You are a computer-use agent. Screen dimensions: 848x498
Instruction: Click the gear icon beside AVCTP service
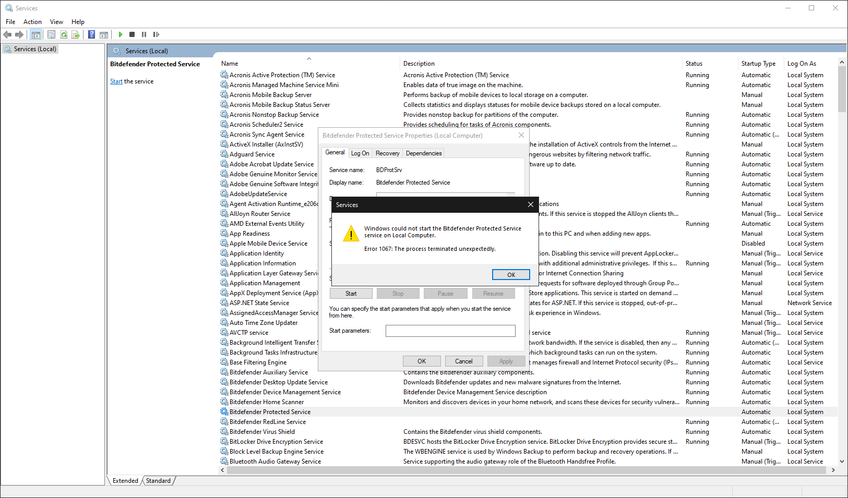pos(224,332)
